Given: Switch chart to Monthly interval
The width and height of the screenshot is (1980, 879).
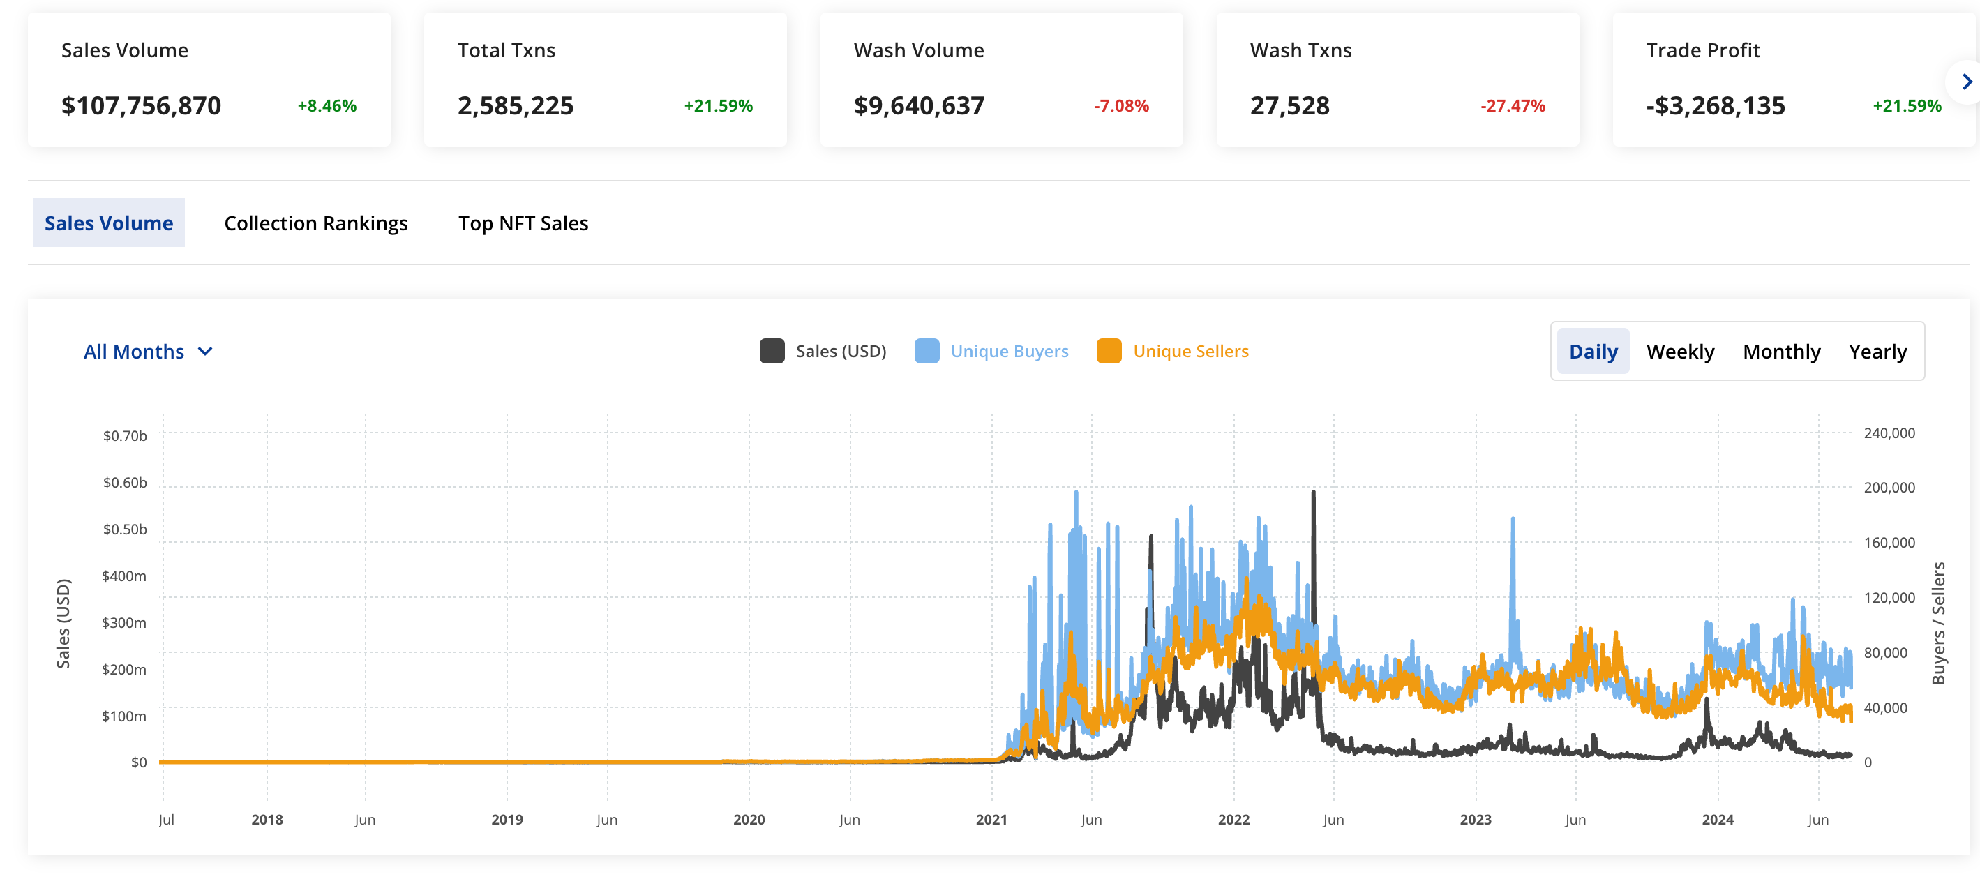Looking at the screenshot, I should tap(1781, 351).
